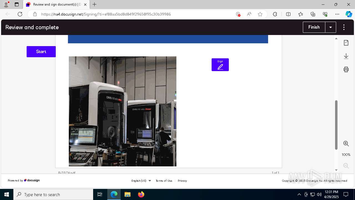The height and width of the screenshot is (200, 355).
Task: Add this page to favorites
Action: (x=260, y=14)
